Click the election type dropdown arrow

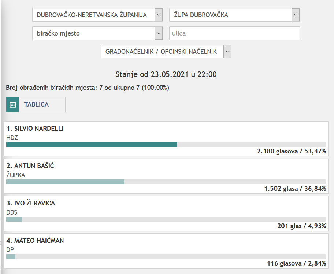click(227, 52)
